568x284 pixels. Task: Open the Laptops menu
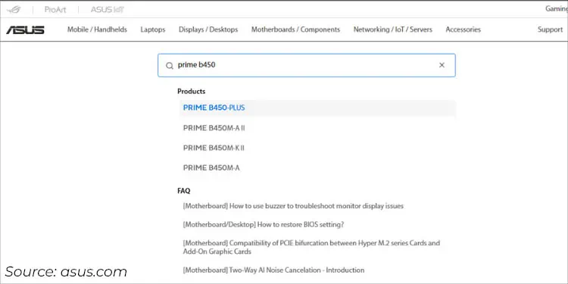(x=153, y=30)
